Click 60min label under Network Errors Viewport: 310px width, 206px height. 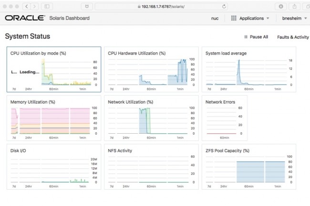[225, 138]
